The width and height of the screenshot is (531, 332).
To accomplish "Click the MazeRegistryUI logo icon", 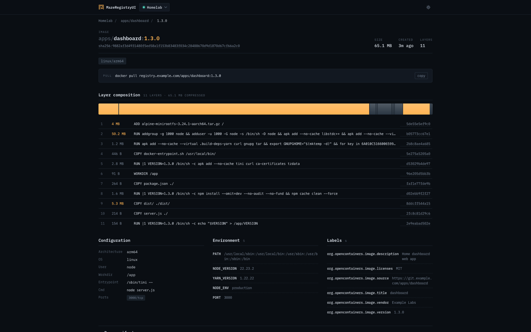I will 101,7.
